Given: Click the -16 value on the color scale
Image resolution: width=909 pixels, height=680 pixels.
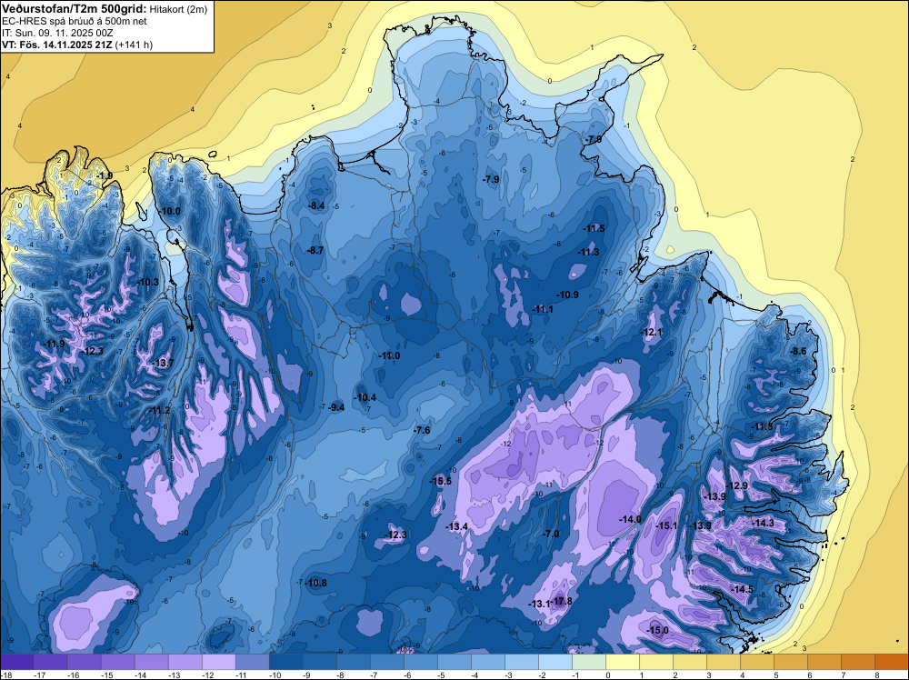Looking at the screenshot, I should 73,675.
